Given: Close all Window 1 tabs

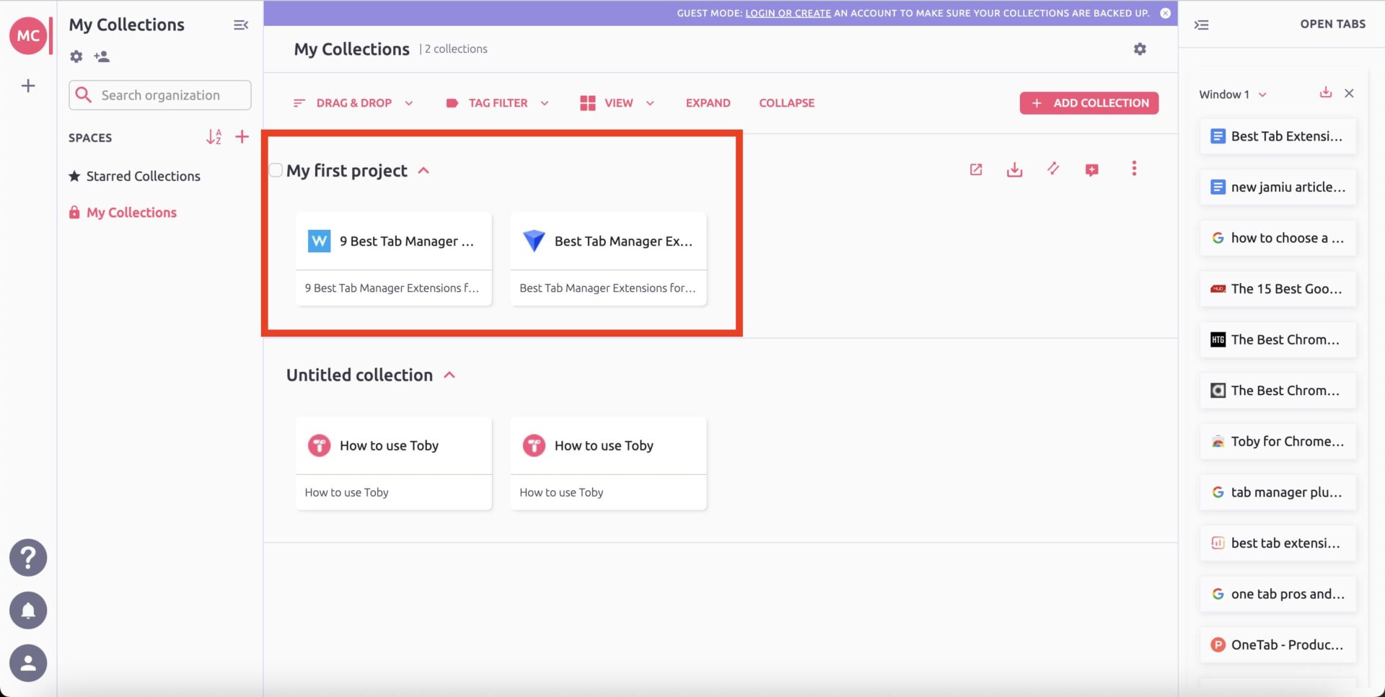Looking at the screenshot, I should point(1349,93).
